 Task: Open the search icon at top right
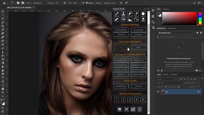[x=194, y=3]
